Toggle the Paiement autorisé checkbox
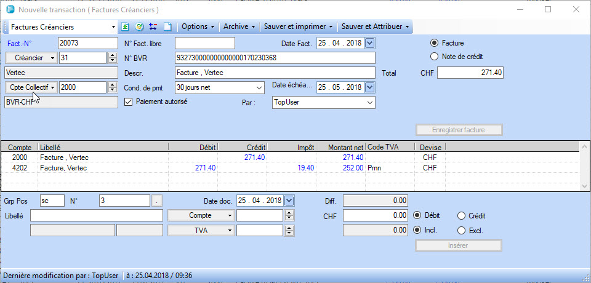This screenshot has height=283, width=591. tap(129, 102)
